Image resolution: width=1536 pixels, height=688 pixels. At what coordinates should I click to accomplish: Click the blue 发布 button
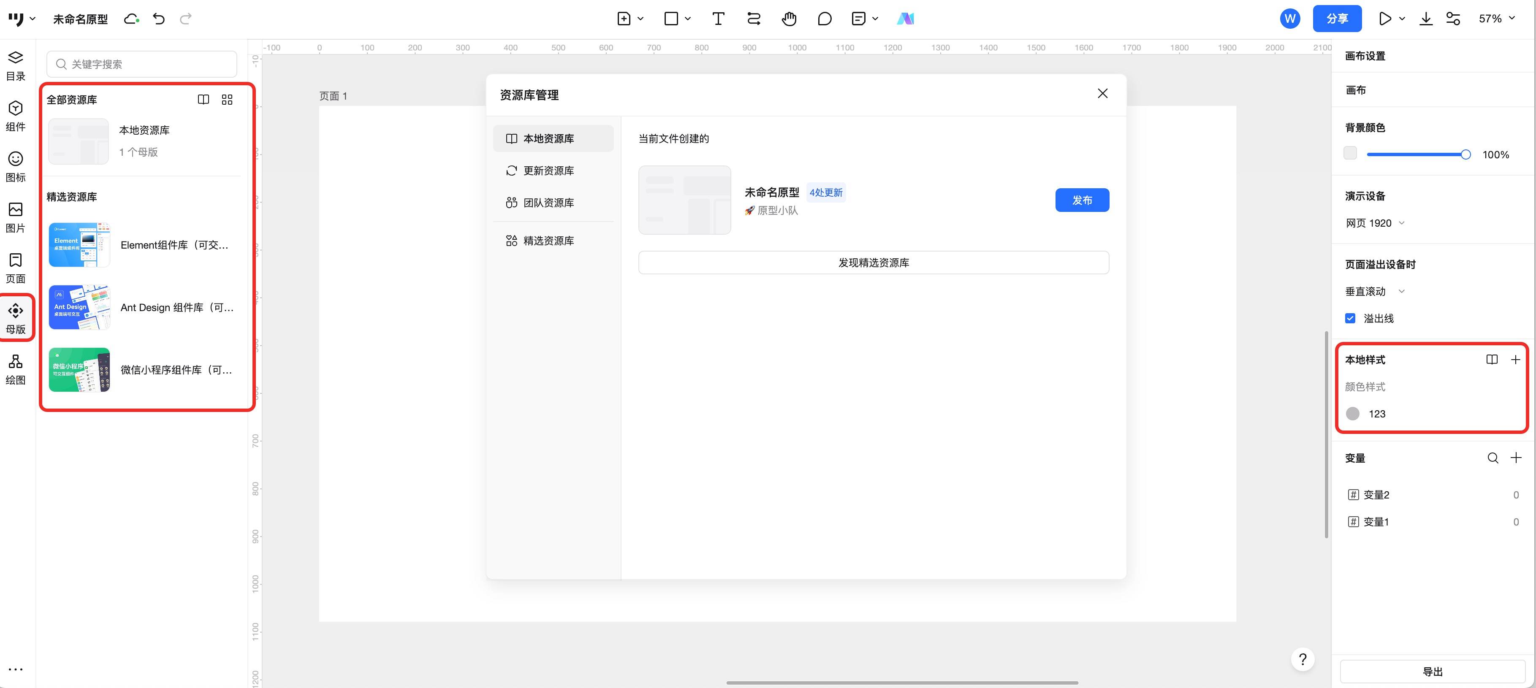(x=1082, y=200)
